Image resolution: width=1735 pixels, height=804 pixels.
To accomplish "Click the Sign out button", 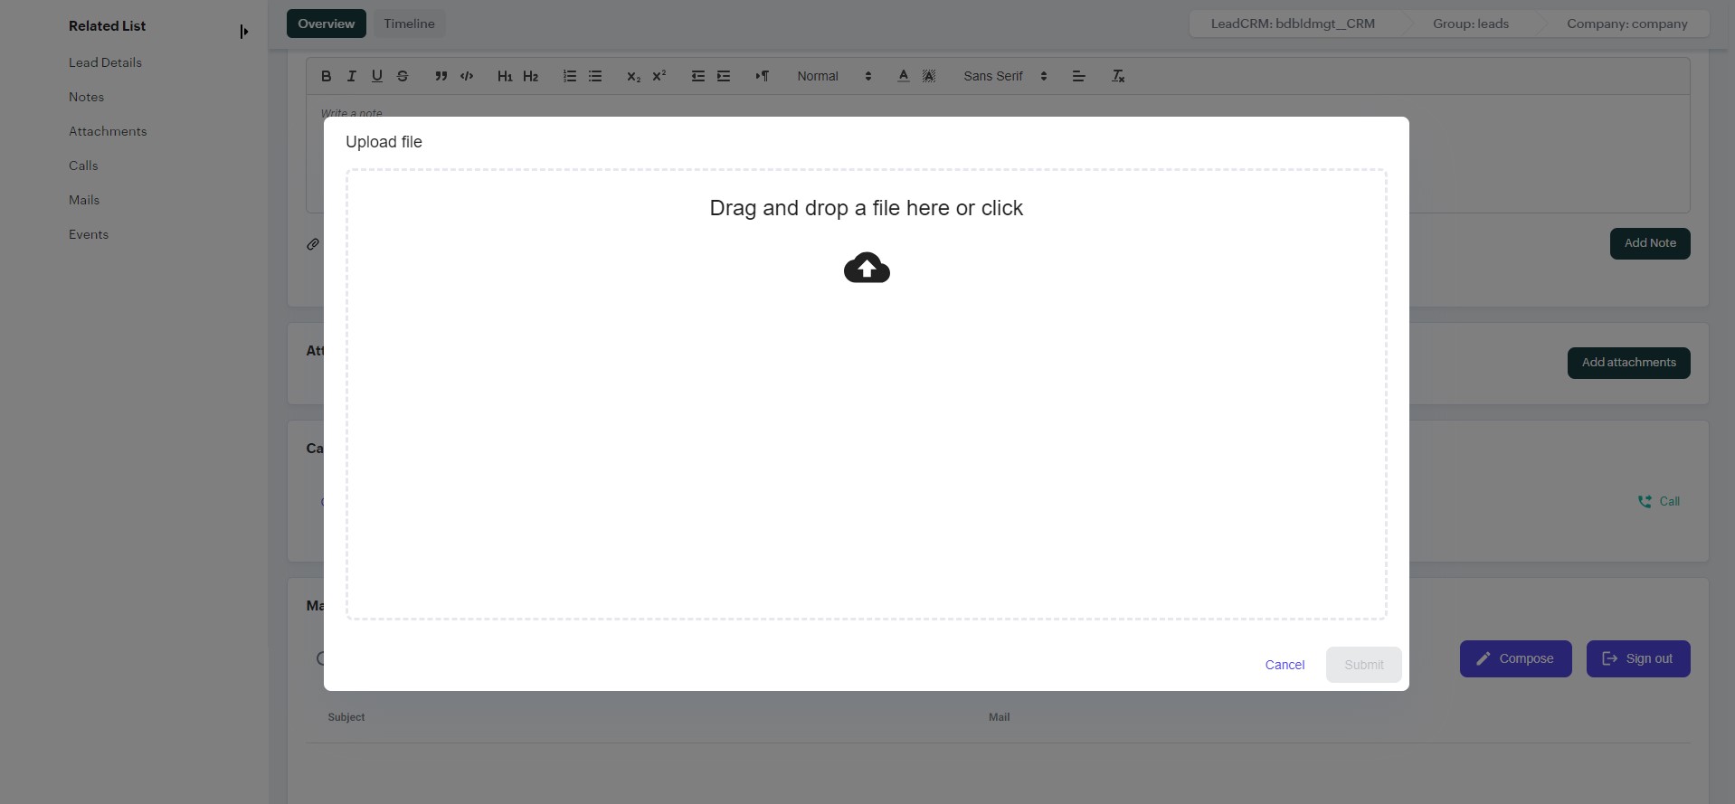I will click(x=1638, y=658).
